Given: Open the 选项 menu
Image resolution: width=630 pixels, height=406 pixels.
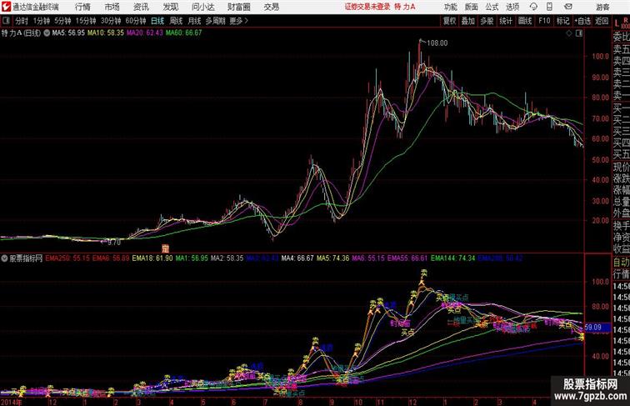Looking at the screenshot, I should point(512,7).
